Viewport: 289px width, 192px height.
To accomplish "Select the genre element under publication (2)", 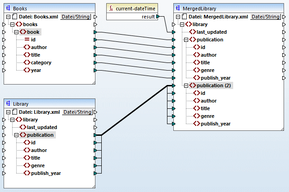I will (208, 116).
